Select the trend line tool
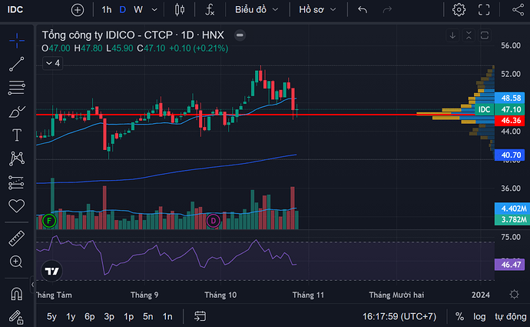530x327 pixels. (17, 64)
